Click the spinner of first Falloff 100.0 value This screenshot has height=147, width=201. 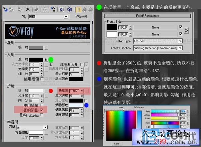coord(130,27)
